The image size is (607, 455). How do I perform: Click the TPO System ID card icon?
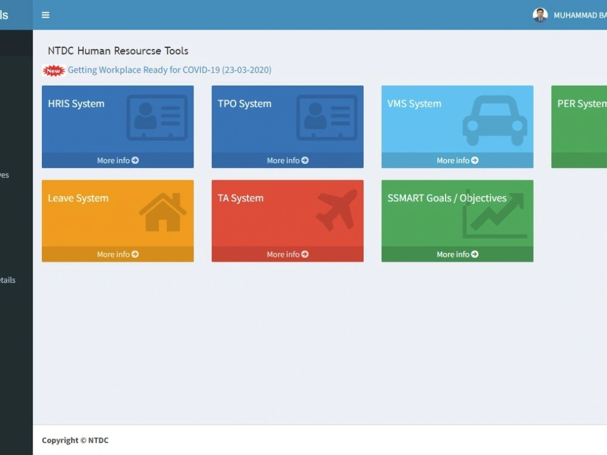pyautogui.click(x=327, y=117)
